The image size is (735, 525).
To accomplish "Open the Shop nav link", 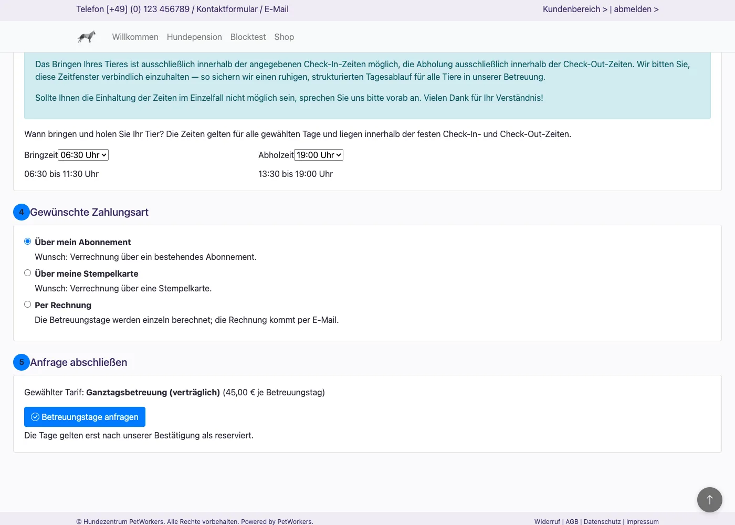I will tap(284, 37).
